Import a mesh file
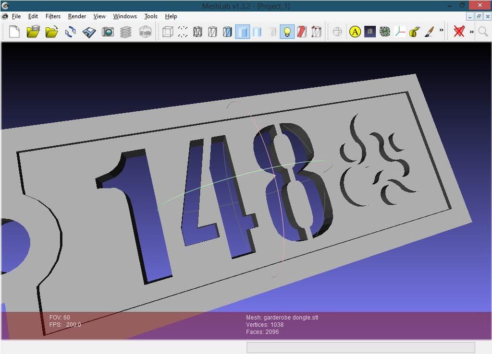The width and height of the screenshot is (492, 354). click(x=52, y=32)
